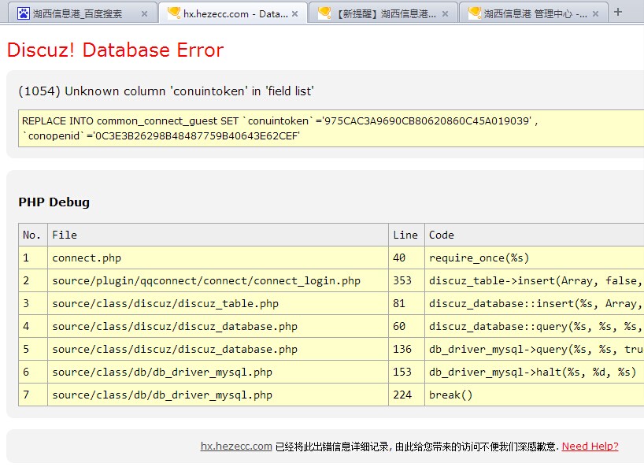Click the Baidu paw favicon on first tab

pyautogui.click(x=24, y=13)
